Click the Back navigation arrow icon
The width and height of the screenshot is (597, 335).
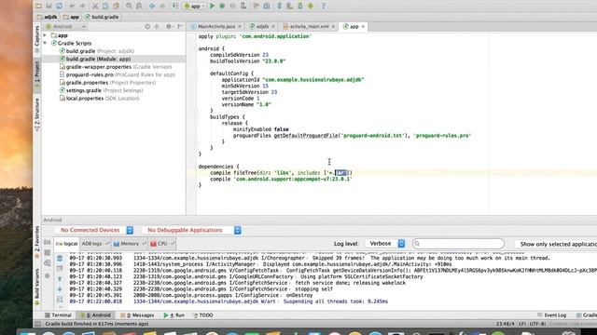[152, 6]
